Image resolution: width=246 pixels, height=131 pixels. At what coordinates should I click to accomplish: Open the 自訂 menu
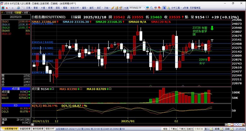coord(100,8)
